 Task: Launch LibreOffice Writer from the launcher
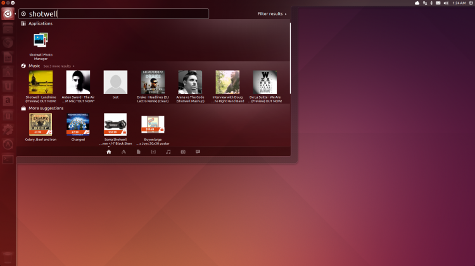tap(8, 57)
